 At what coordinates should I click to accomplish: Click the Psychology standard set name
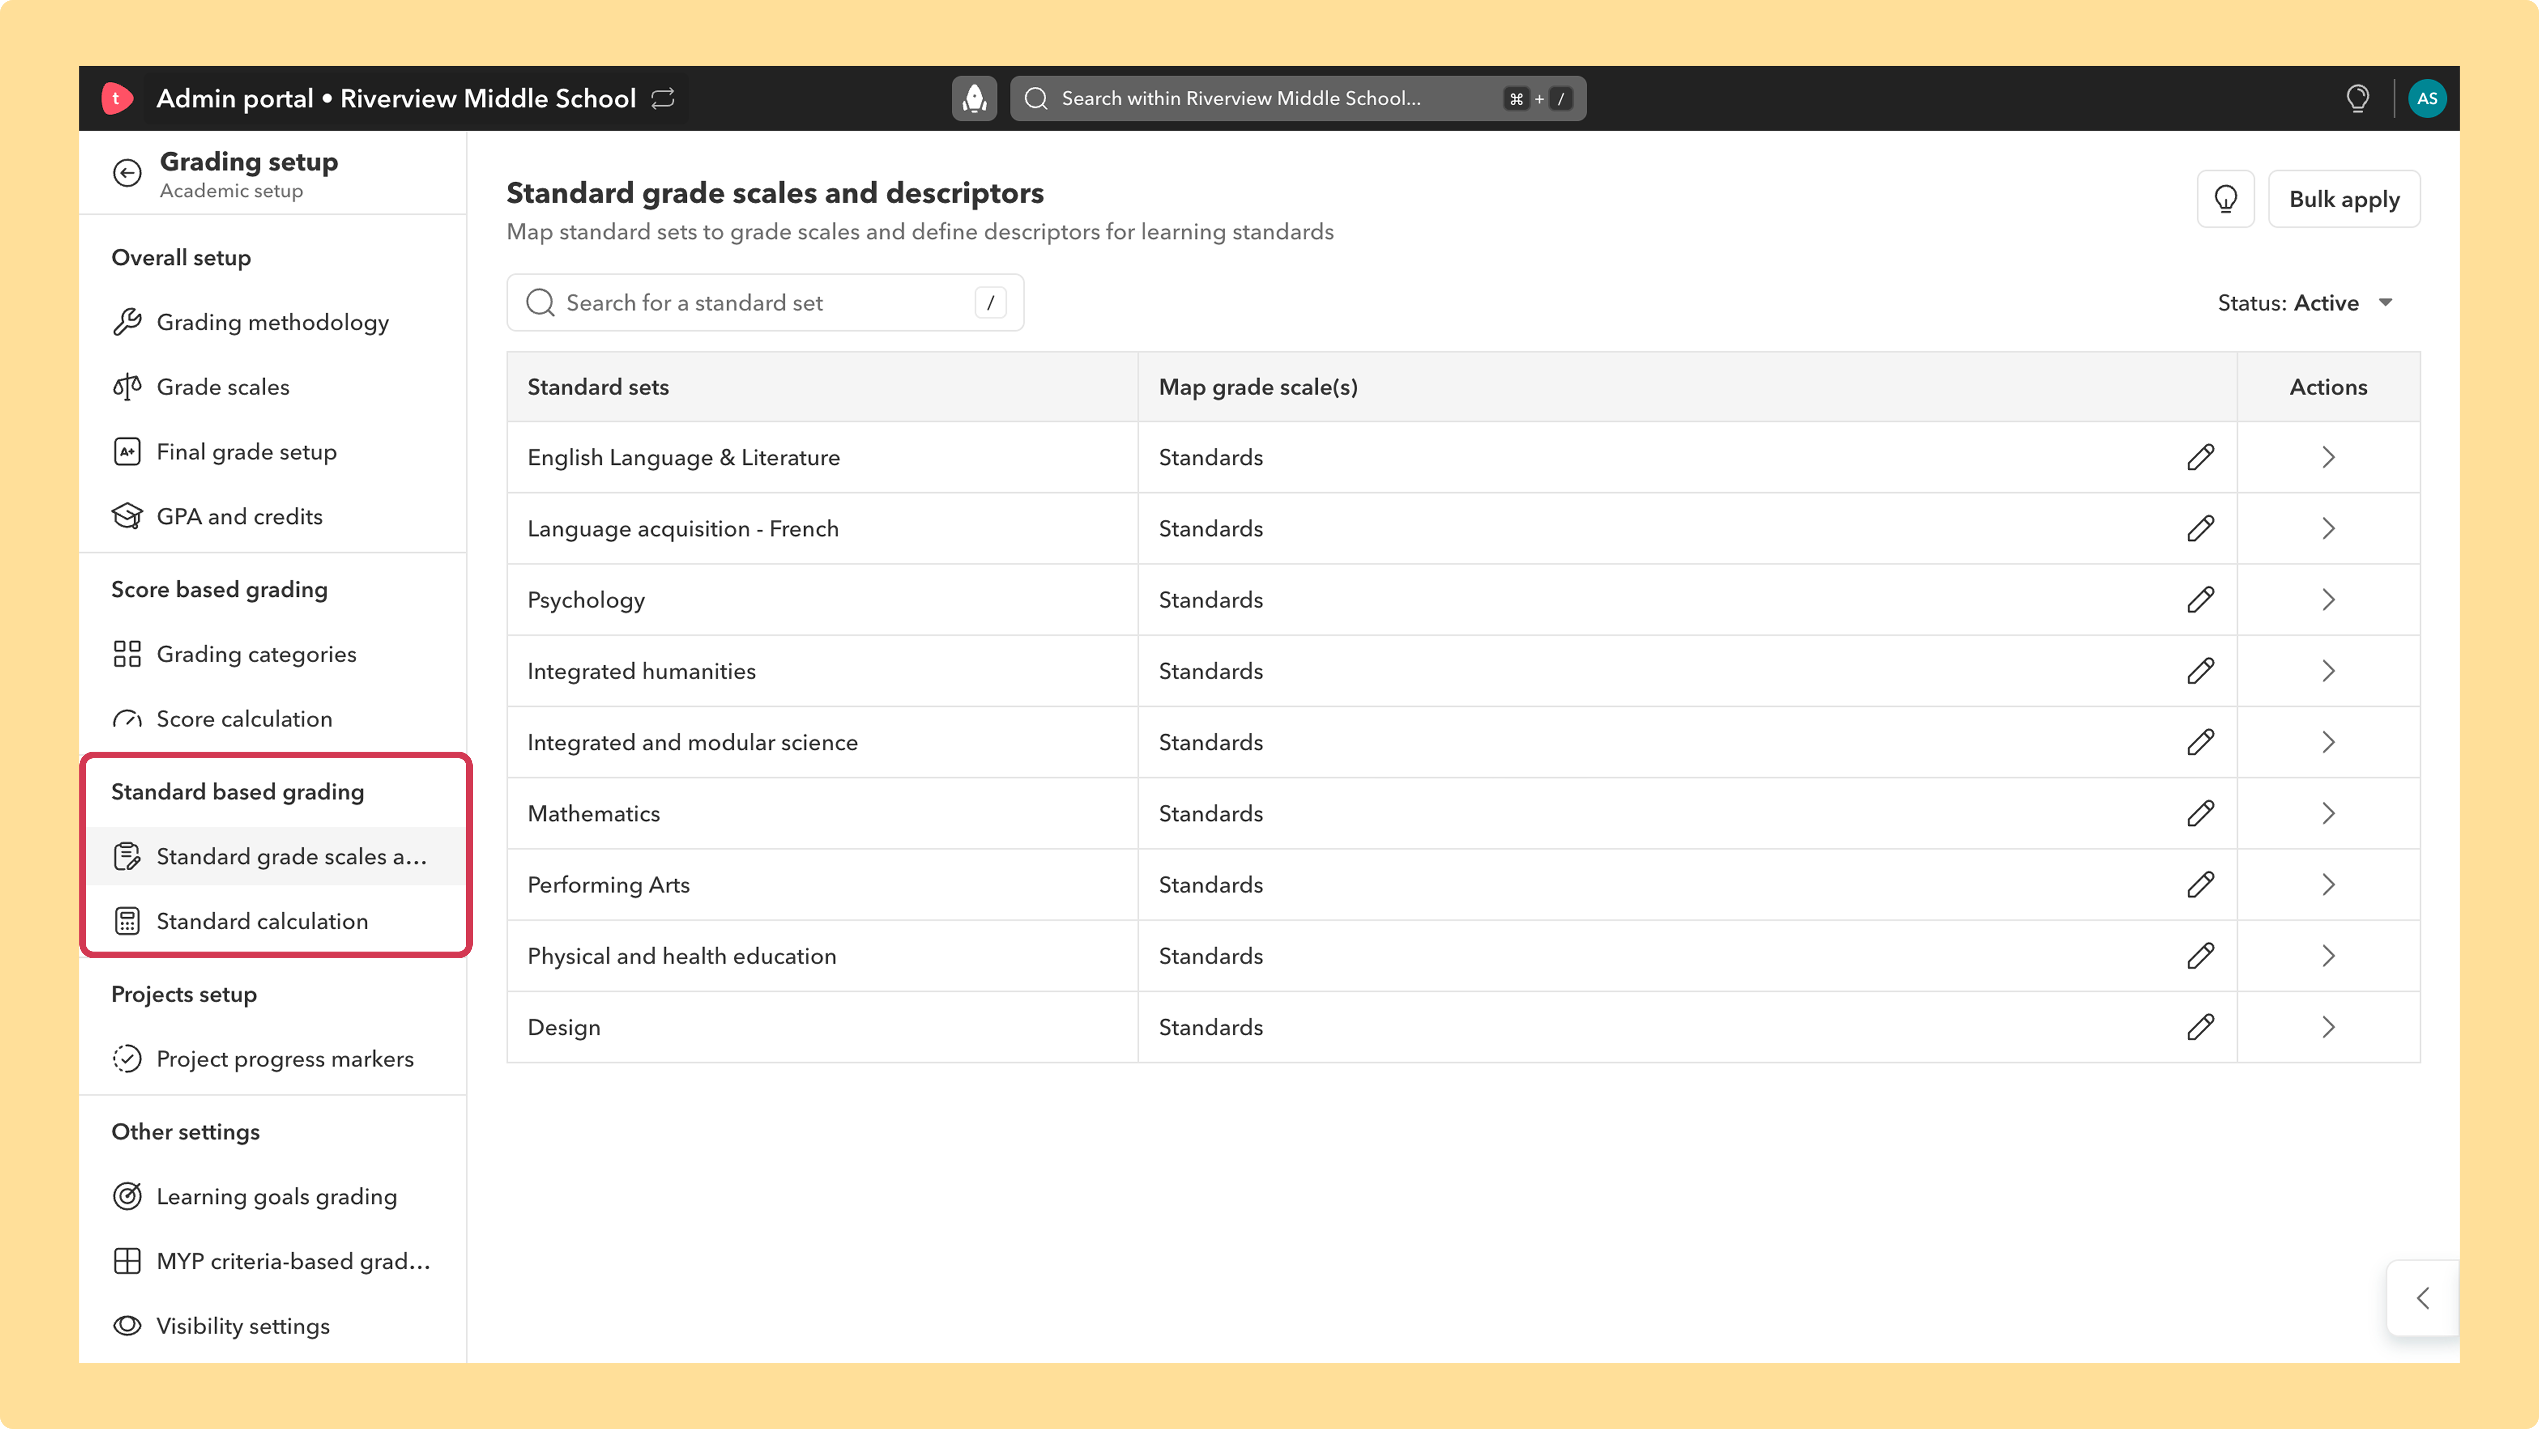[586, 601]
